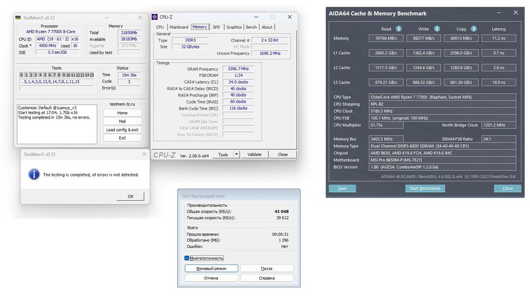The image size is (530, 298).
Task: Click OK in the TestMem5 completion dialog
Action: coord(130,196)
